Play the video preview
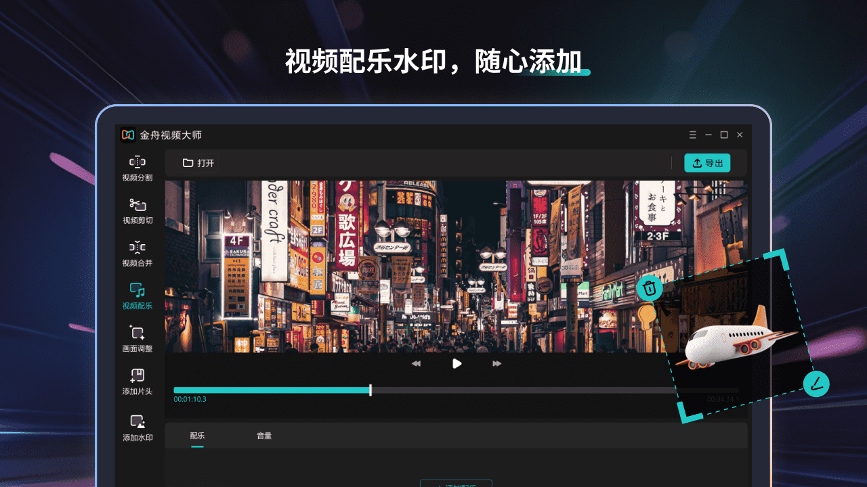867x487 pixels. tap(457, 363)
